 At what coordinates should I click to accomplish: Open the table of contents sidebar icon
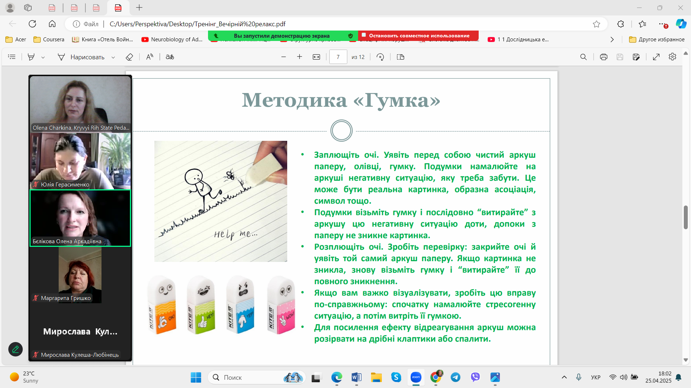[12, 57]
